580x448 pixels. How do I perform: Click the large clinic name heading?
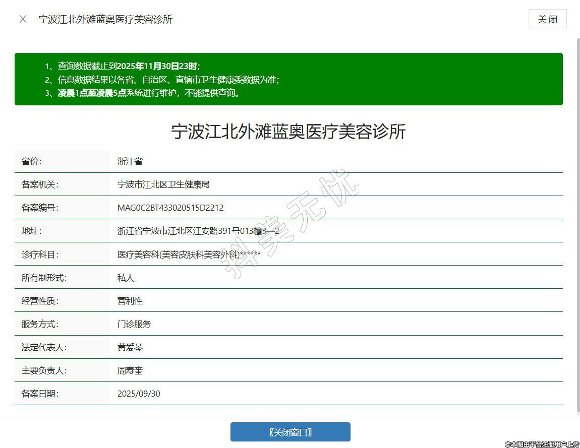288,132
